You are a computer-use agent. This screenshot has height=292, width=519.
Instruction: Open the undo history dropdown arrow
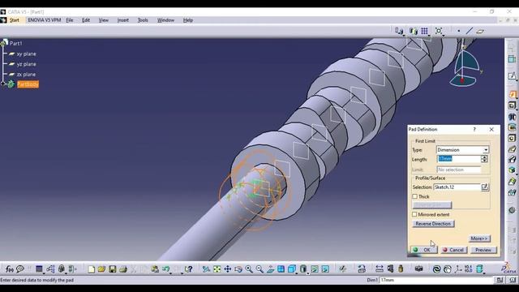[170, 273]
